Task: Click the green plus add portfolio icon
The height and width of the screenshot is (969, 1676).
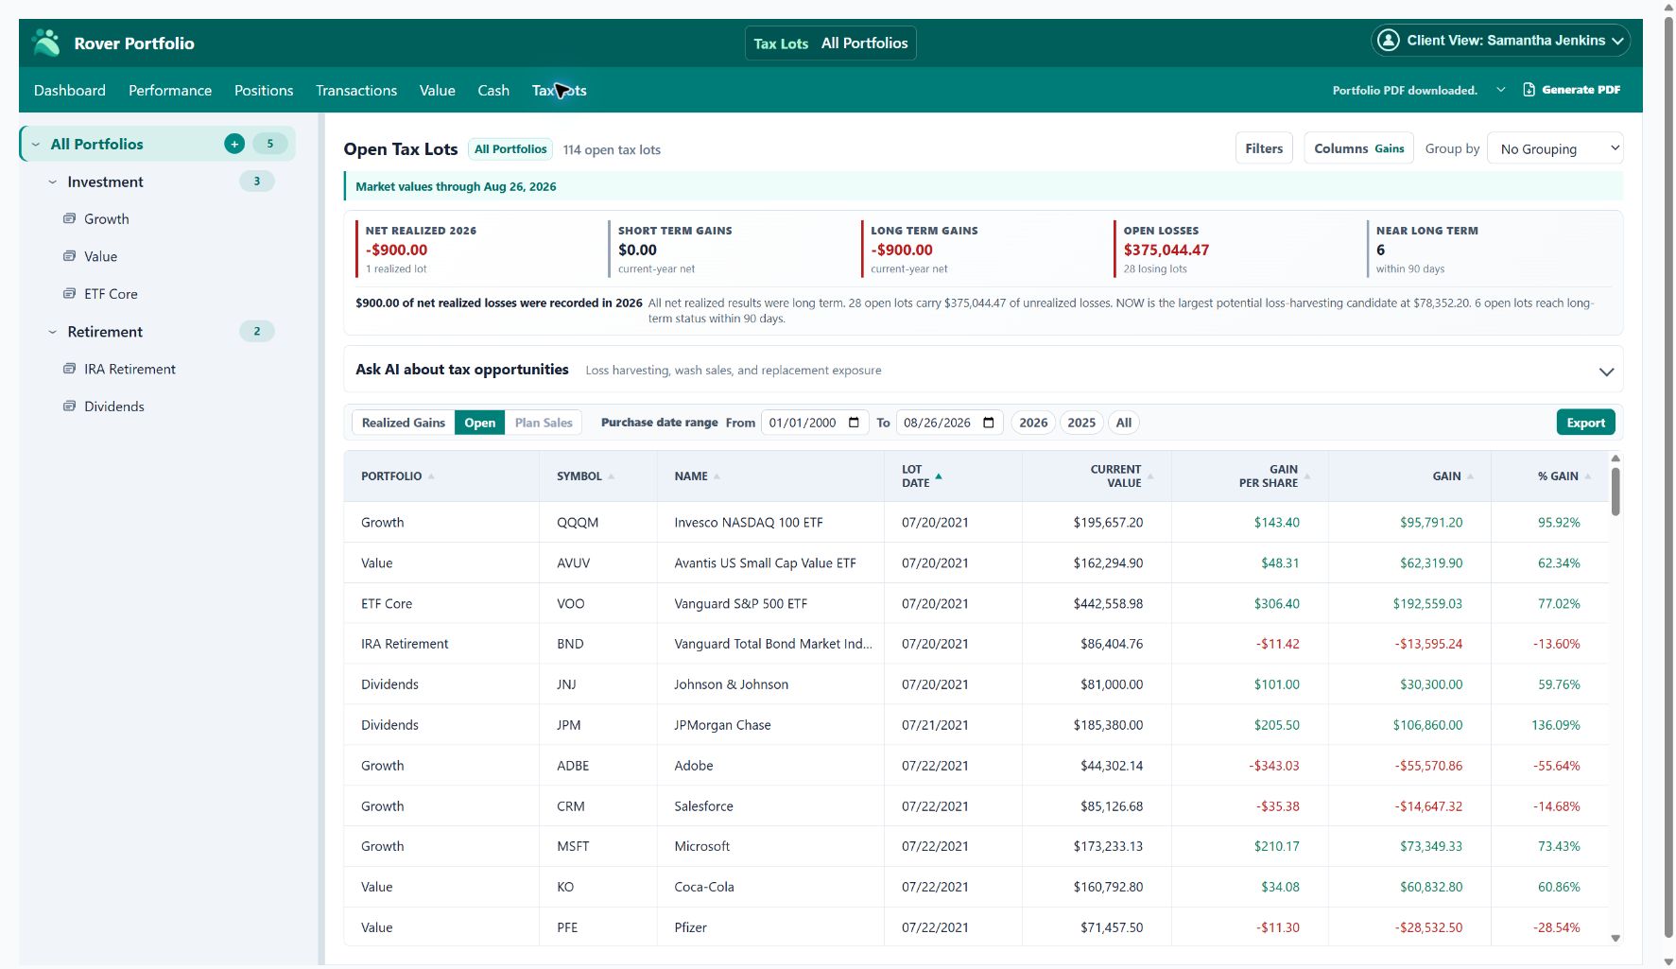Action: (234, 144)
